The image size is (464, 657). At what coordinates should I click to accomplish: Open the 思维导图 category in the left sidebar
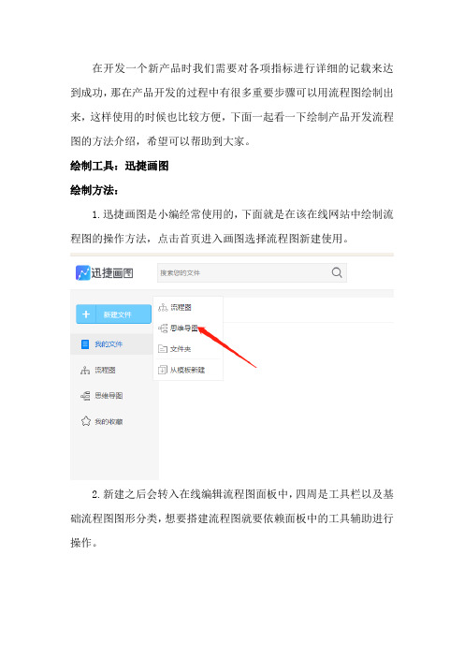point(109,396)
